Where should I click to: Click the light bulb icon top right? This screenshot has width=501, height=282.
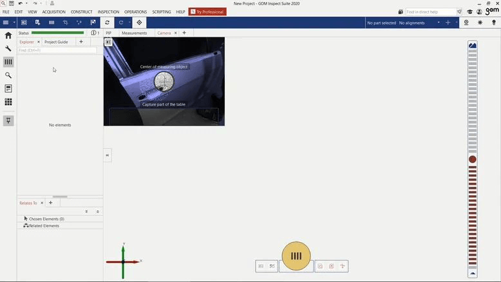(494, 23)
